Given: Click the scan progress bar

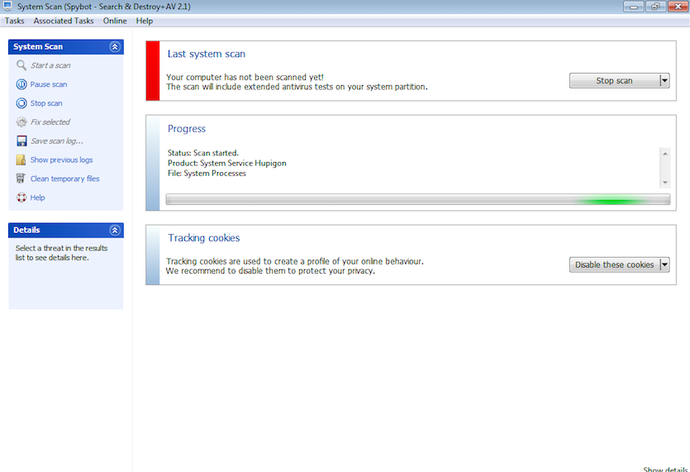Looking at the screenshot, I should (x=417, y=199).
